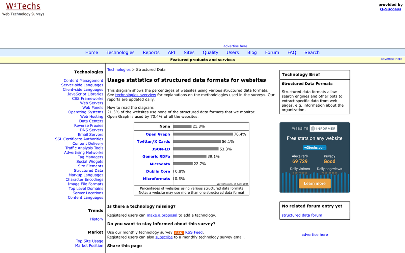Open Top Site Usage under Market
This screenshot has width=405, height=253.
click(89, 241)
